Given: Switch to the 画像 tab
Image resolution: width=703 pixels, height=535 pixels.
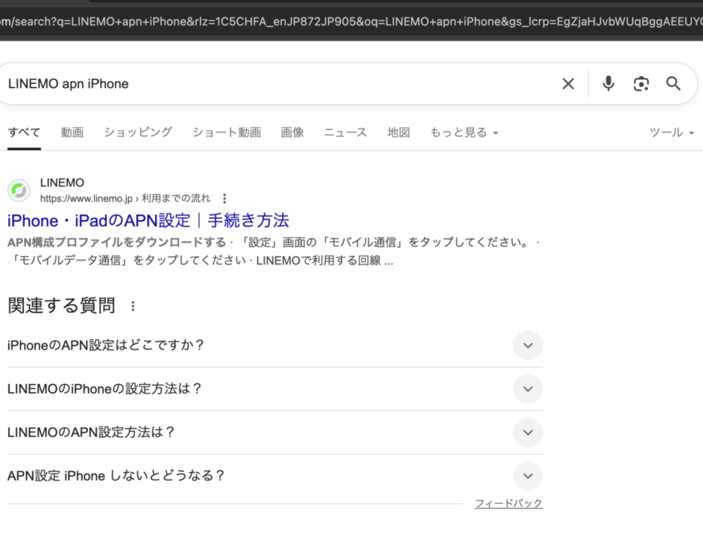Looking at the screenshot, I should pos(292,132).
